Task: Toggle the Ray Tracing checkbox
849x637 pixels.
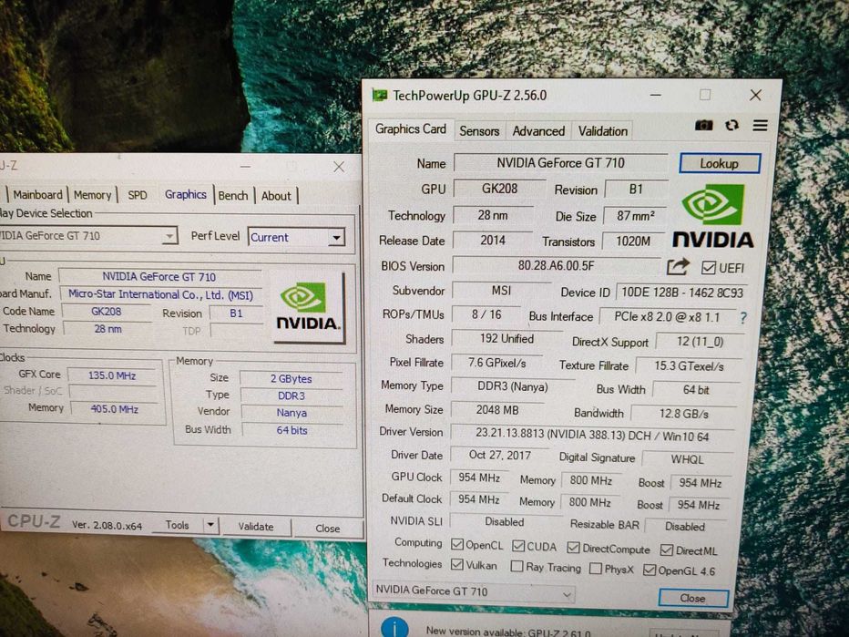Action: [x=517, y=566]
